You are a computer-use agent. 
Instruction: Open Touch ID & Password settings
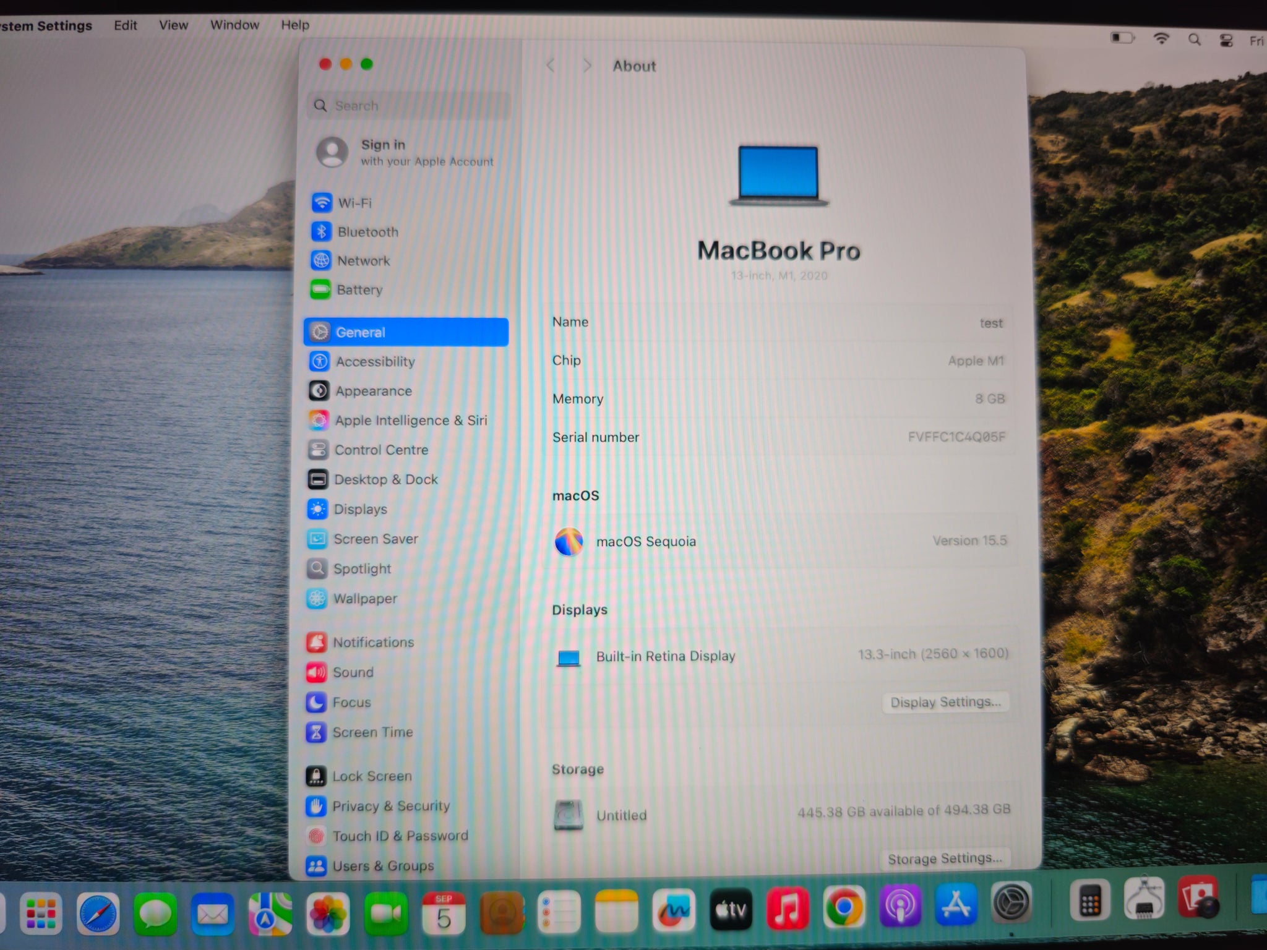(x=400, y=836)
